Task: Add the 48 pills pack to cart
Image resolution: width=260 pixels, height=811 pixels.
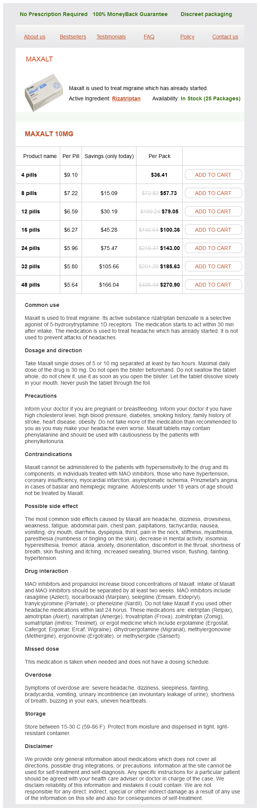Action: pyautogui.click(x=213, y=285)
